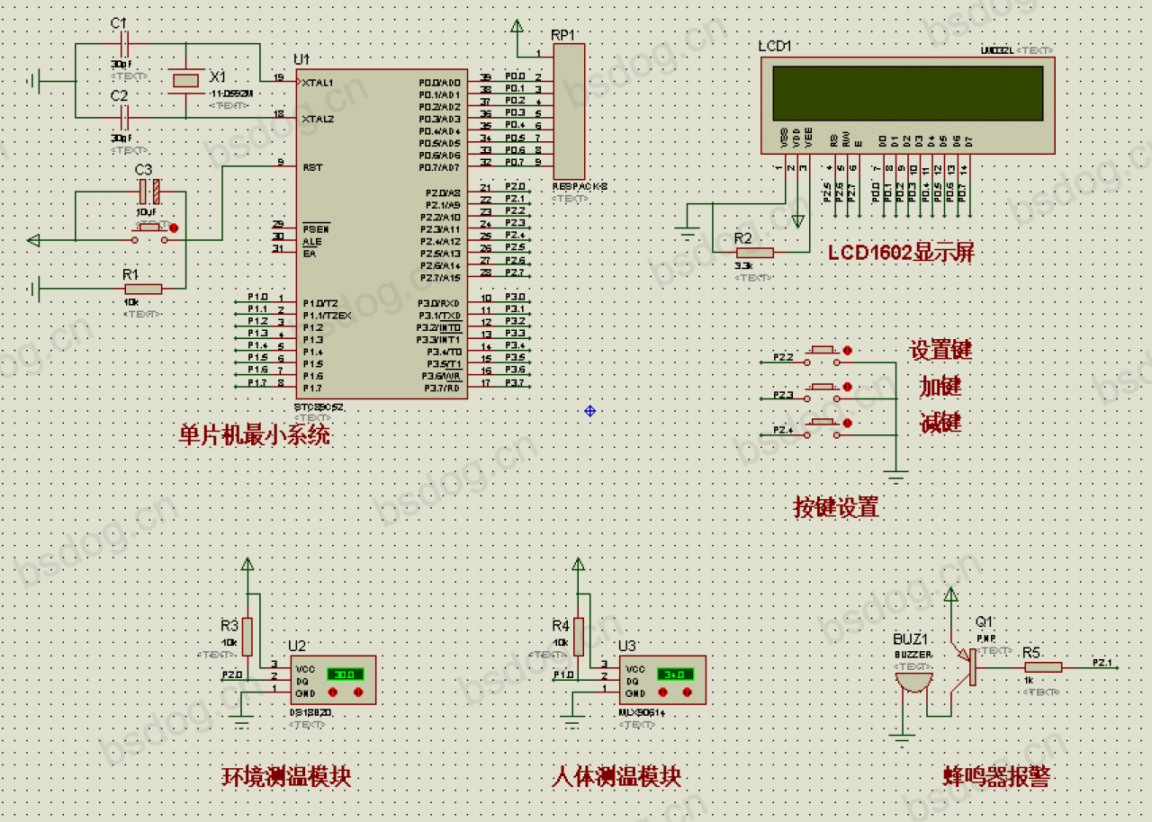The height and width of the screenshot is (822, 1152).
Task: Click the STC89C52 part name under U1
Action: tap(319, 407)
